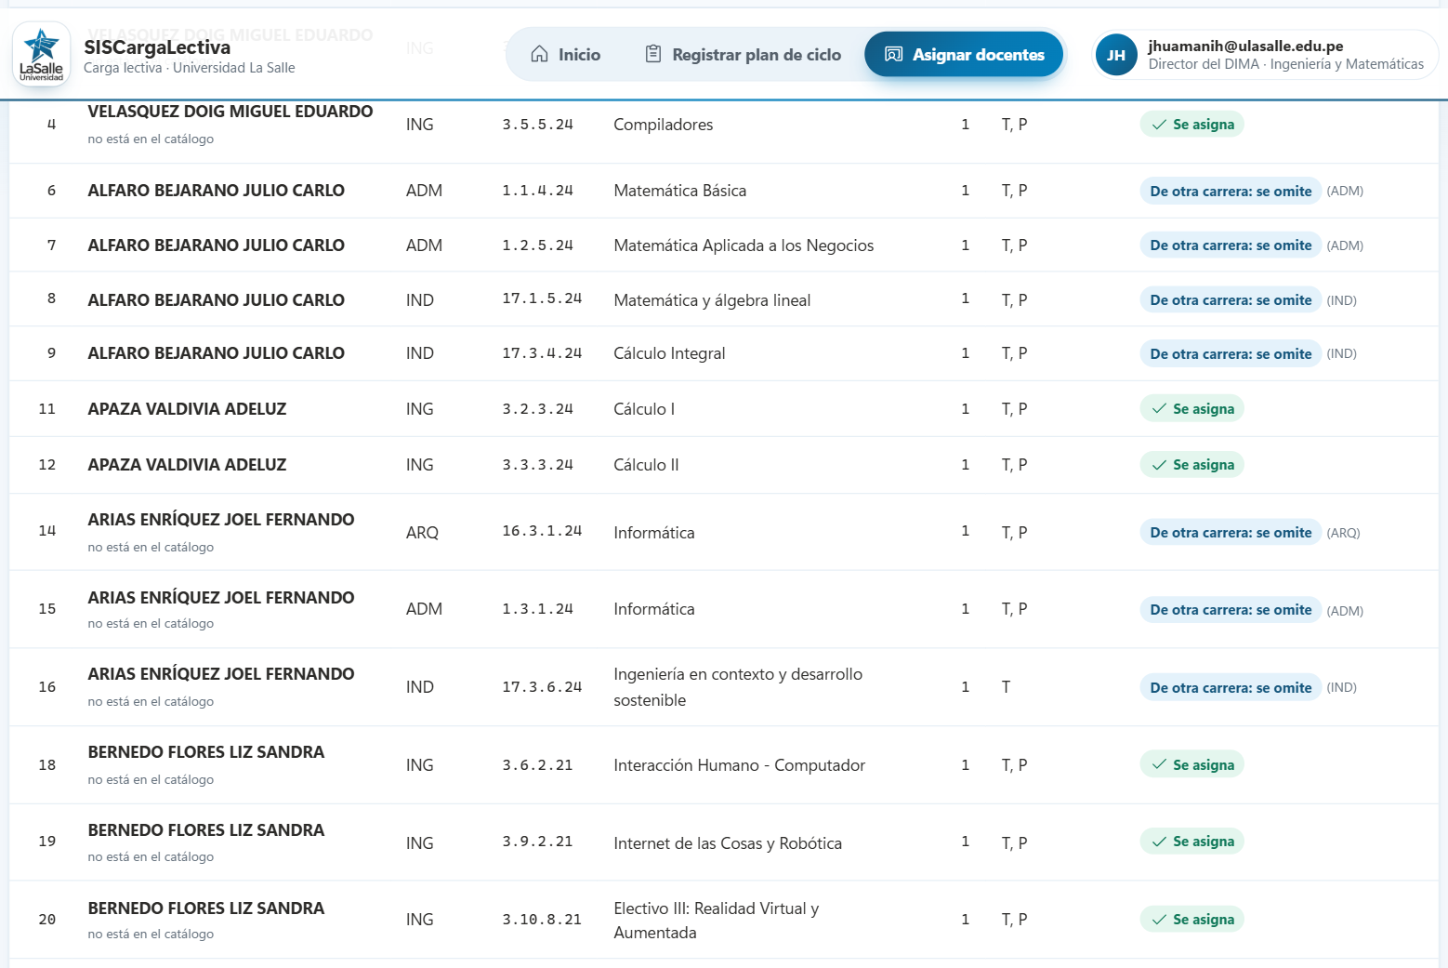Click the check icon for Internet de las Cosas y Robótica
Viewport: 1448px width, 968px height.
(x=1159, y=842)
